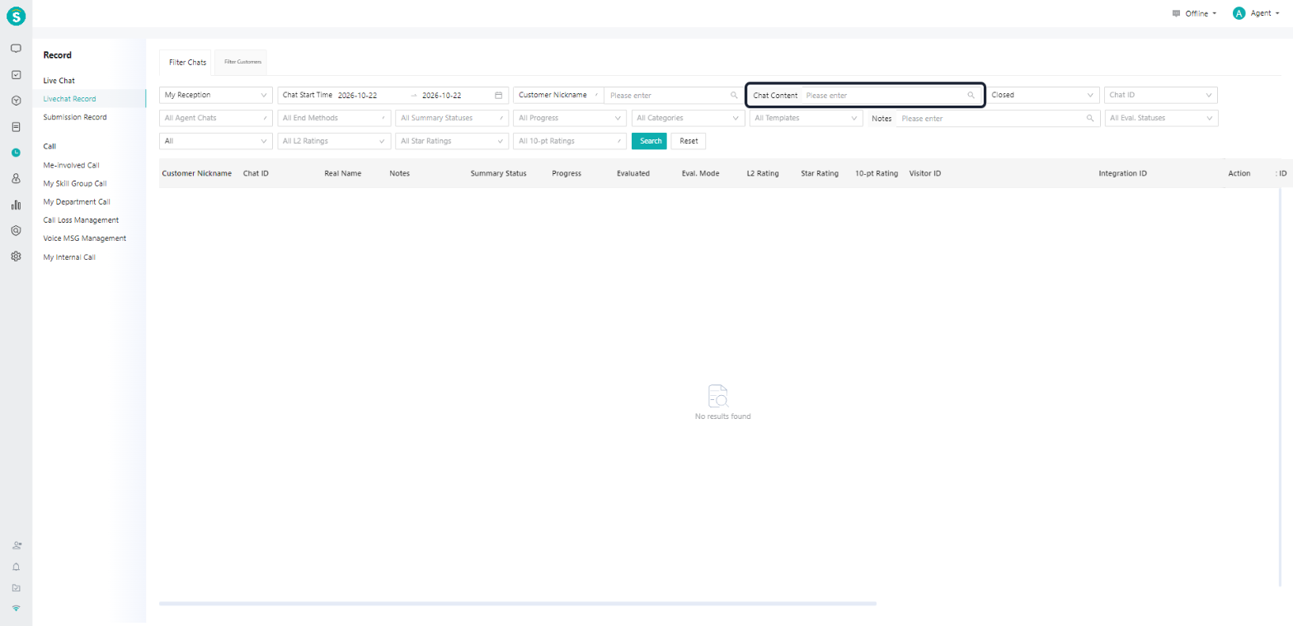Screen dimensions: 1293x626
Task: Select the teal clock Record icon
Action: 16,153
